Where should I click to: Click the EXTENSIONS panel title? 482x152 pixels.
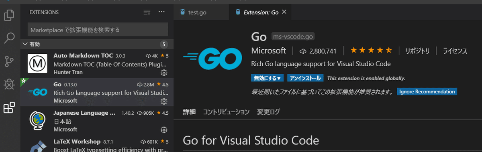[x=44, y=12]
